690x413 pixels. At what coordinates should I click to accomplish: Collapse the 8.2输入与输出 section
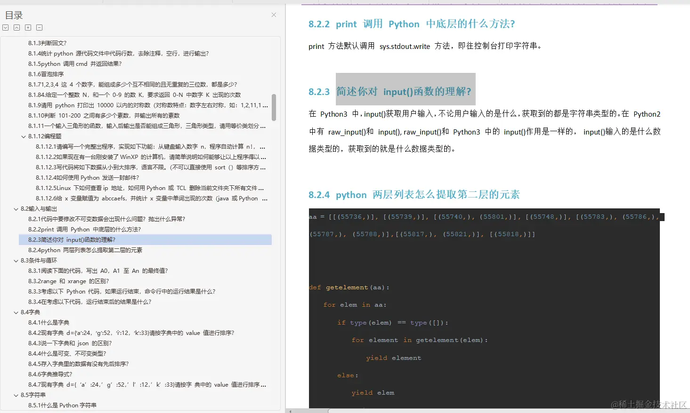click(x=16, y=208)
